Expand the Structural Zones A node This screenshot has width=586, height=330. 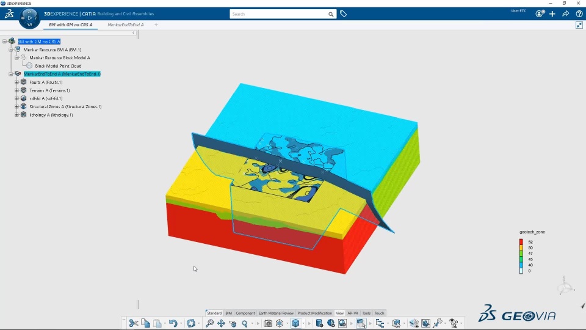coord(17,106)
